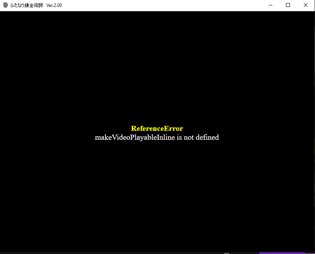This screenshot has height=254, width=315.
Task: Click the top-right corner of game canvas
Action: tap(313, 13)
